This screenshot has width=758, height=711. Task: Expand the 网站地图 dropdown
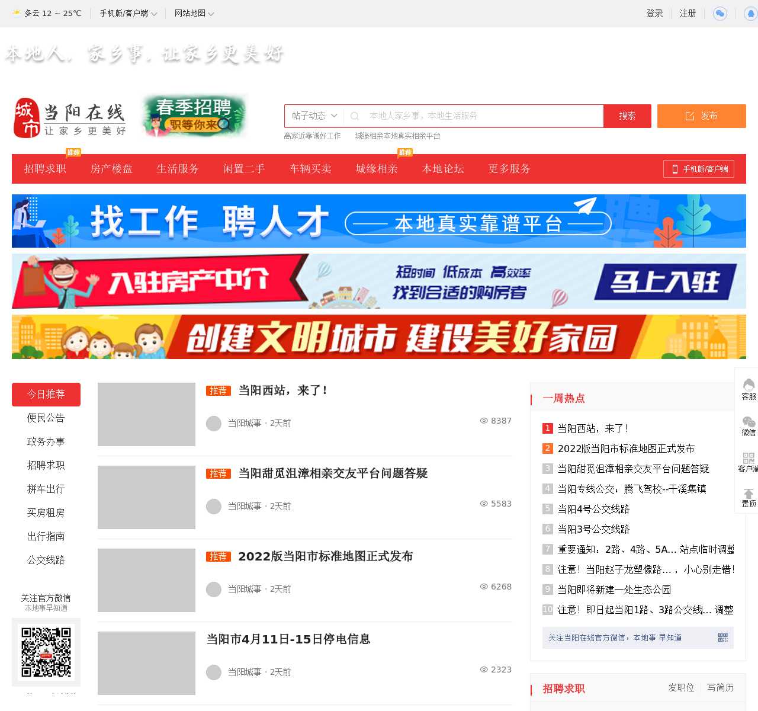click(x=194, y=13)
